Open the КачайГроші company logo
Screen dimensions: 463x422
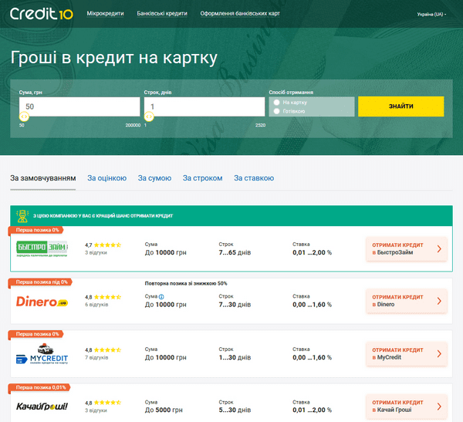[42, 407]
